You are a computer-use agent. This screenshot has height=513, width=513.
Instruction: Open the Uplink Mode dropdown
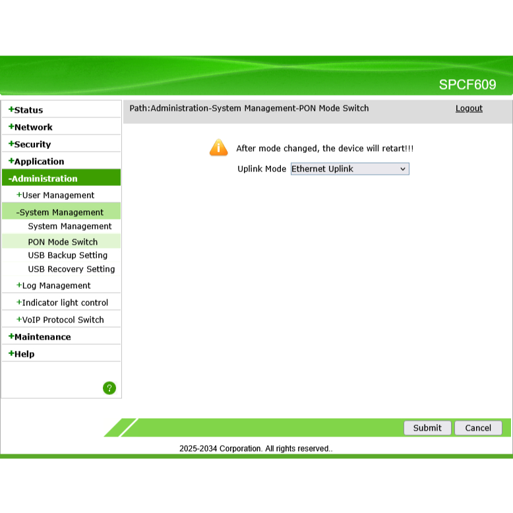click(x=349, y=169)
